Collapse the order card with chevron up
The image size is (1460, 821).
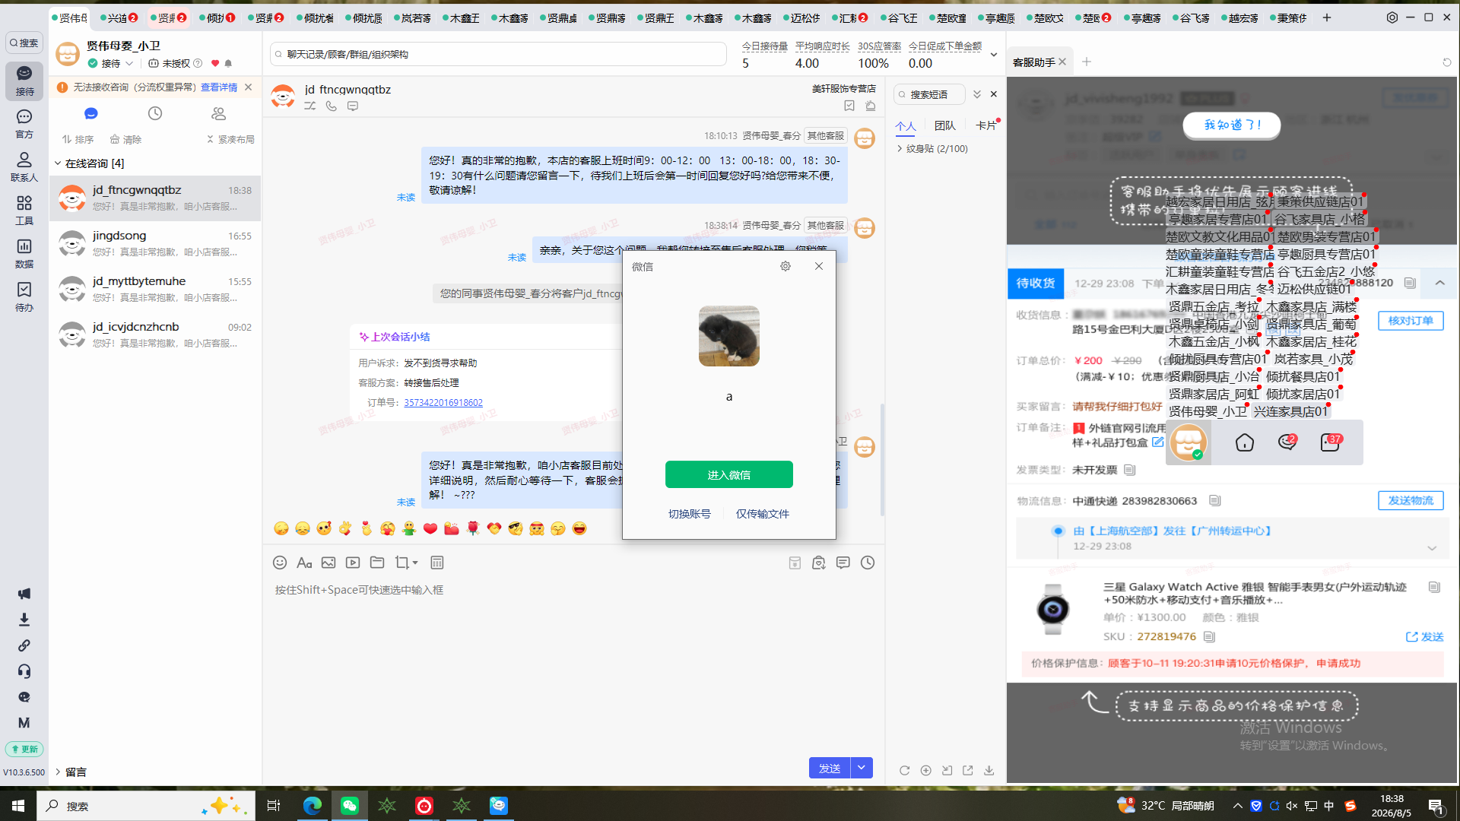(1440, 283)
